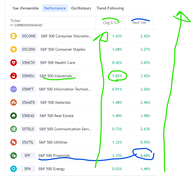Open the S&P 500 Real Estate link

[56, 116]
